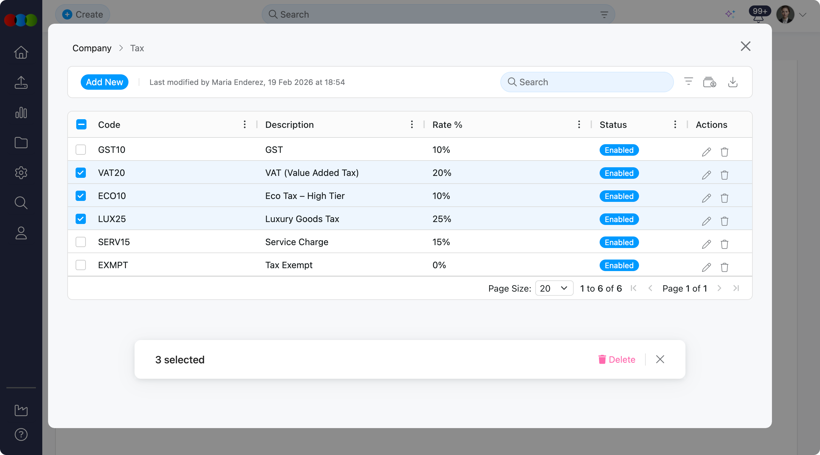Image resolution: width=820 pixels, height=455 pixels.
Task: Download the tax list export
Action: [733, 82]
